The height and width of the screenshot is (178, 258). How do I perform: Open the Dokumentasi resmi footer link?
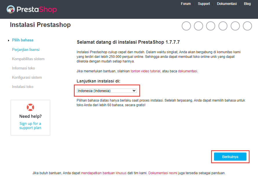coord(163,173)
